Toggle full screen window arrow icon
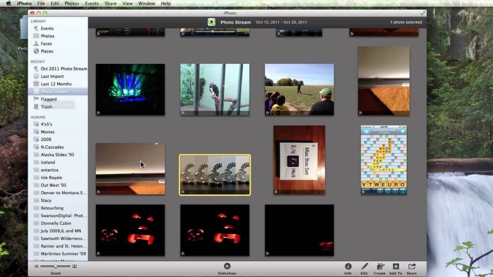The width and height of the screenshot is (493, 277). coord(423,13)
